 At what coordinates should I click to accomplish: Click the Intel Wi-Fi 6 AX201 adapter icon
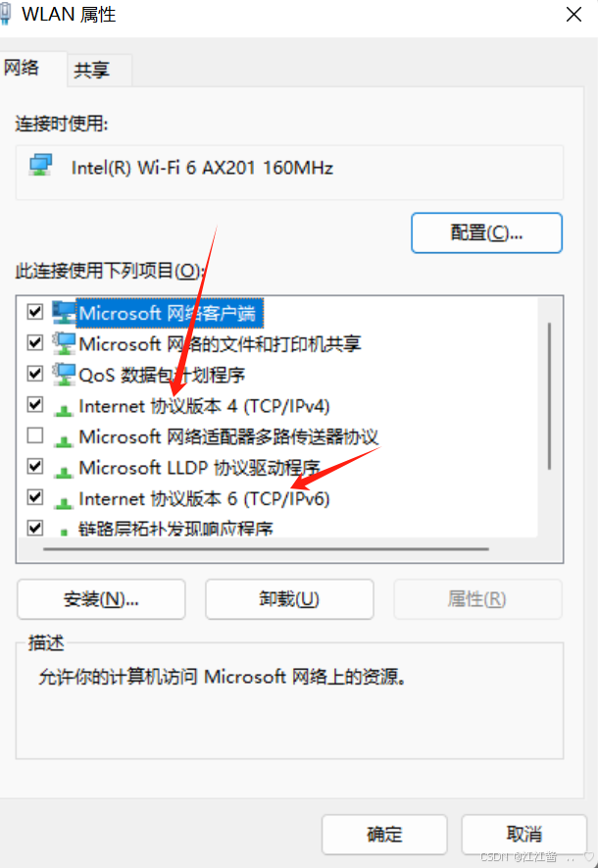[x=41, y=166]
